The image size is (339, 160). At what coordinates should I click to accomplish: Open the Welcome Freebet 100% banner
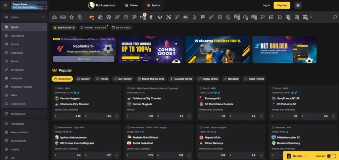(218, 50)
